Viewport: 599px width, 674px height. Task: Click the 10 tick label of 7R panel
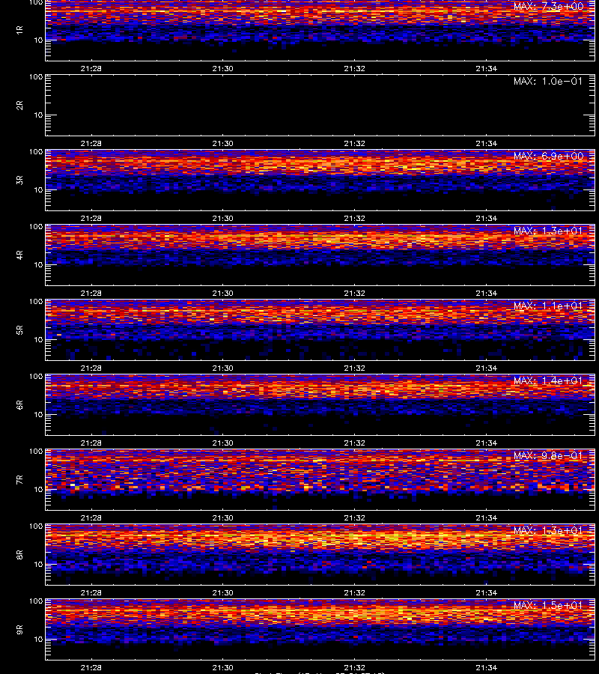38,490
